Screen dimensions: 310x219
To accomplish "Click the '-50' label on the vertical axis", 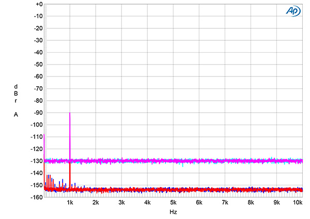I will click(x=38, y=65).
